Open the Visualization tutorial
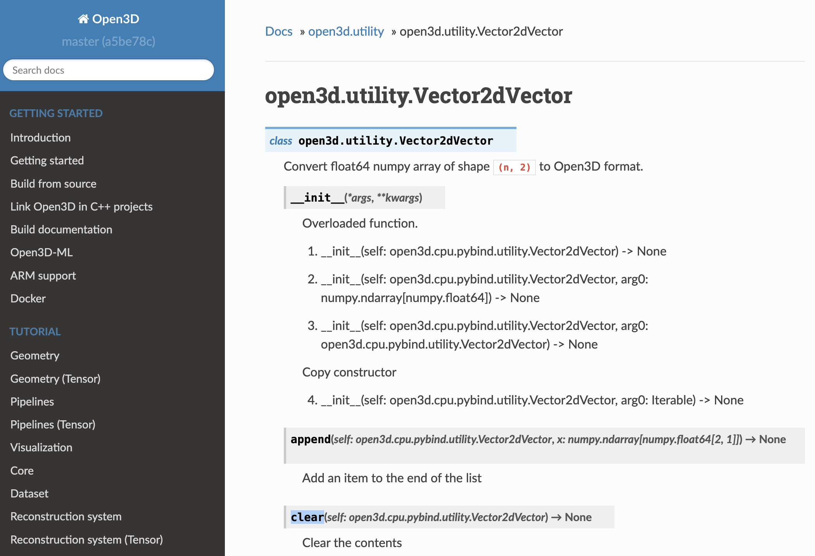 (41, 447)
